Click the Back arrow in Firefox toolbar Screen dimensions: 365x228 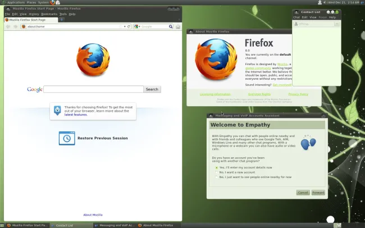click(x=8, y=26)
